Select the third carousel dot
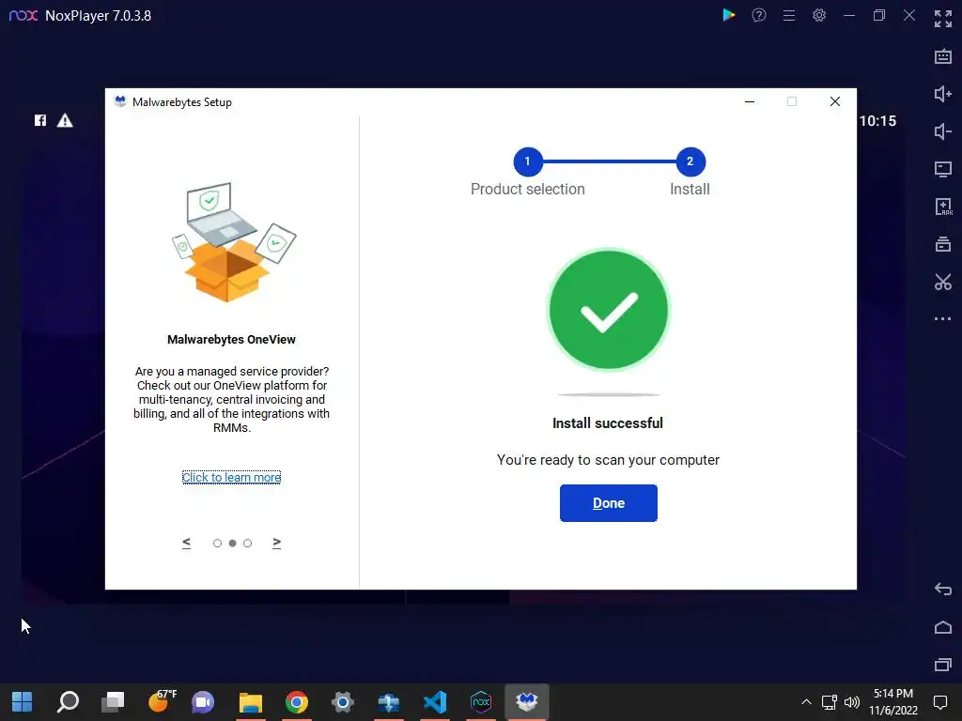Image resolution: width=962 pixels, height=721 pixels. [x=247, y=544]
